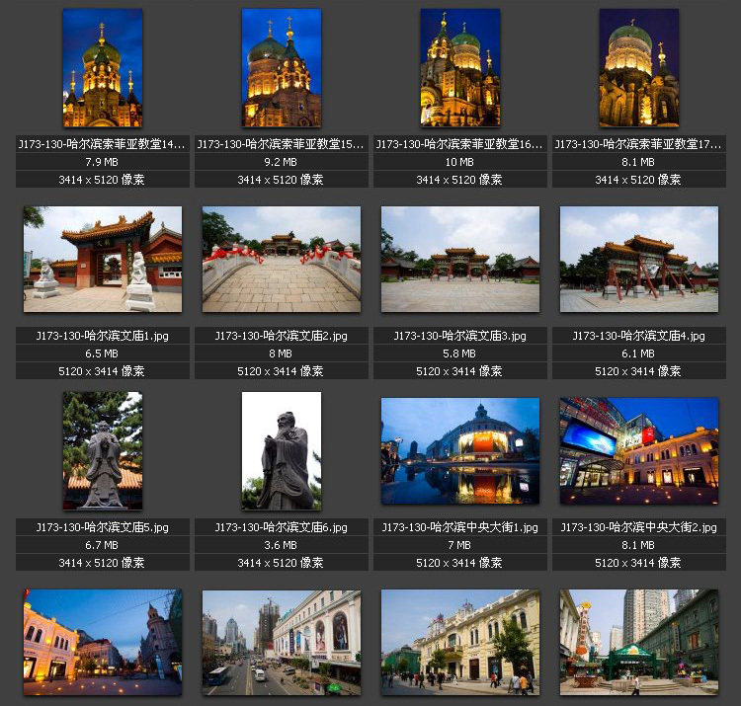Click file name 'J173-130-哈尔滨文庙6.jpg'
This screenshot has height=706, width=741.
click(282, 527)
